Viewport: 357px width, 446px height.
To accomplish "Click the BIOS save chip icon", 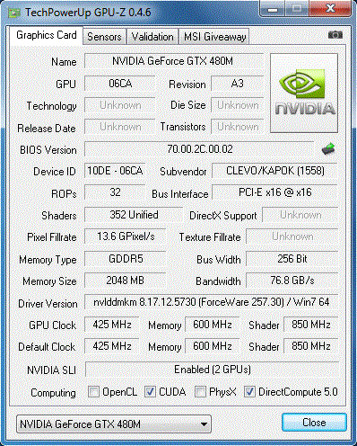I will click(x=328, y=148).
